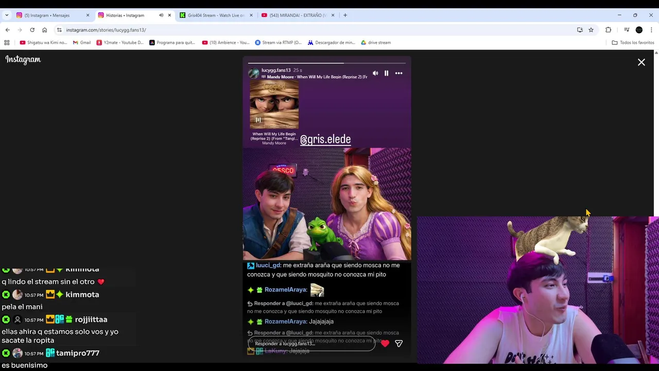The width and height of the screenshot is (659, 371).
Task: Open the media control icon in toolbar
Action: point(627,30)
